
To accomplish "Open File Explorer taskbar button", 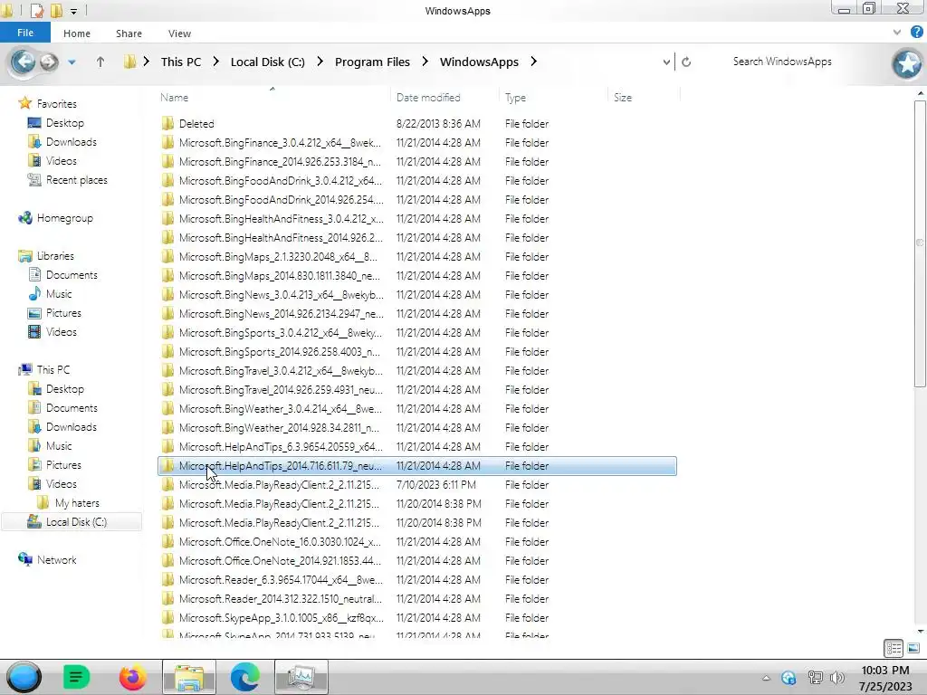I will (x=188, y=677).
